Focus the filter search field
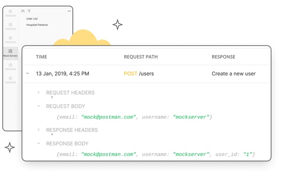Viewport: 285px width, 182px height. (46, 11)
